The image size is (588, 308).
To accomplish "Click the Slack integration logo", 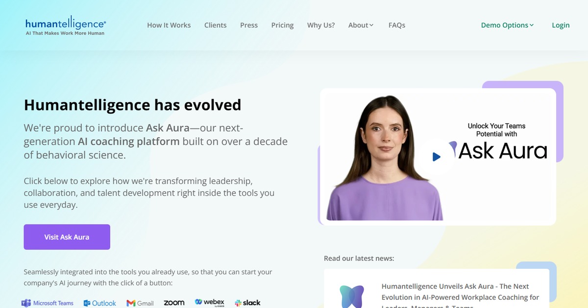I will (247, 303).
